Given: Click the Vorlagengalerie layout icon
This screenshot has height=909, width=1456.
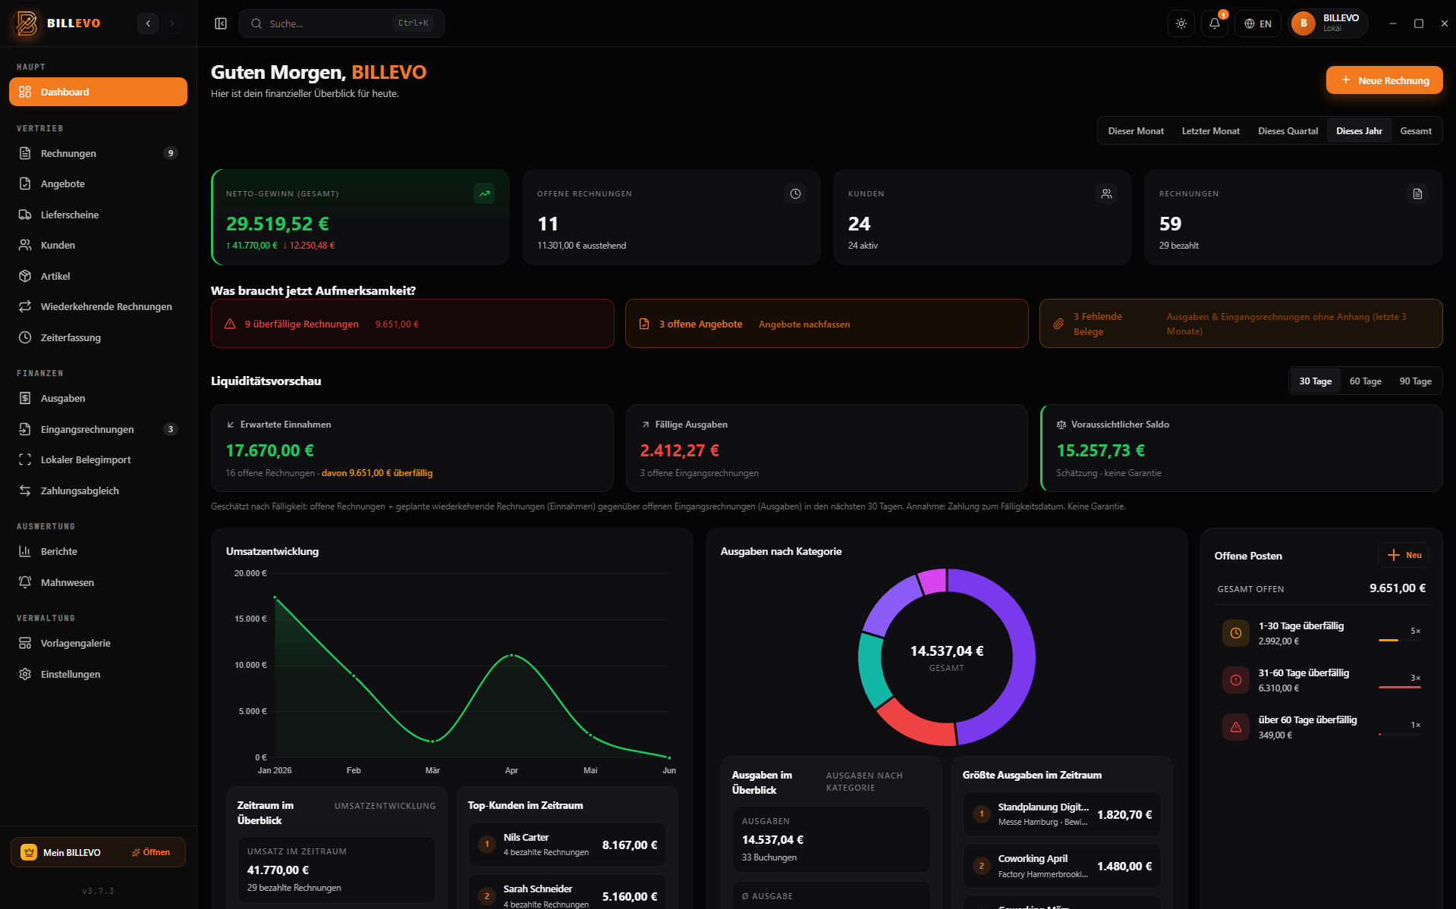Looking at the screenshot, I should (x=25, y=643).
